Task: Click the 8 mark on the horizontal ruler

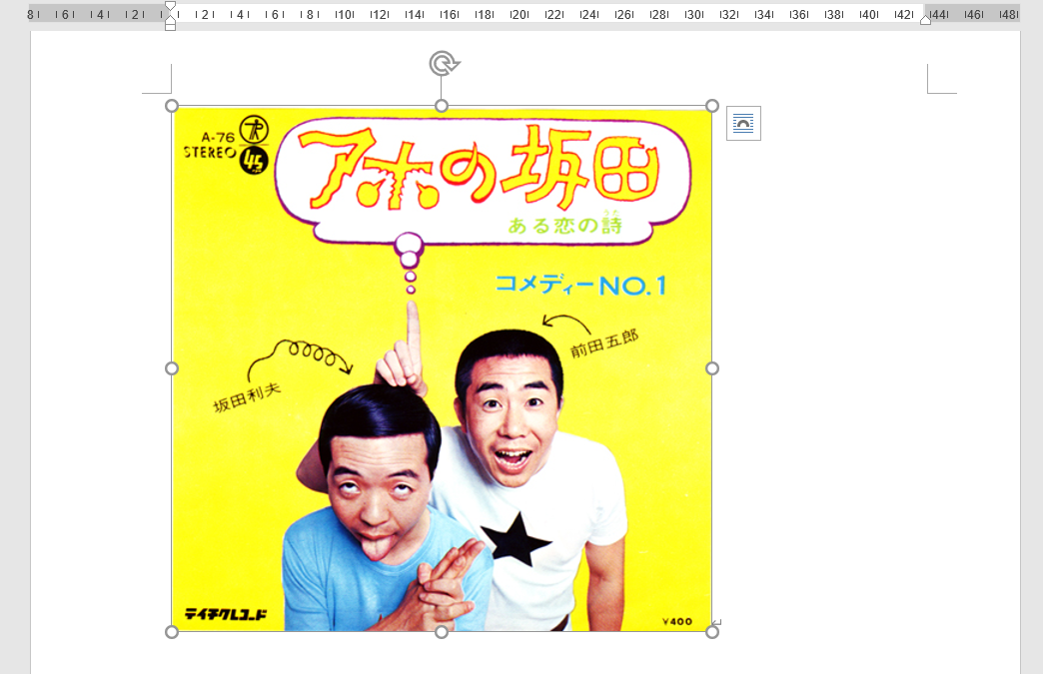Action: click(32, 14)
